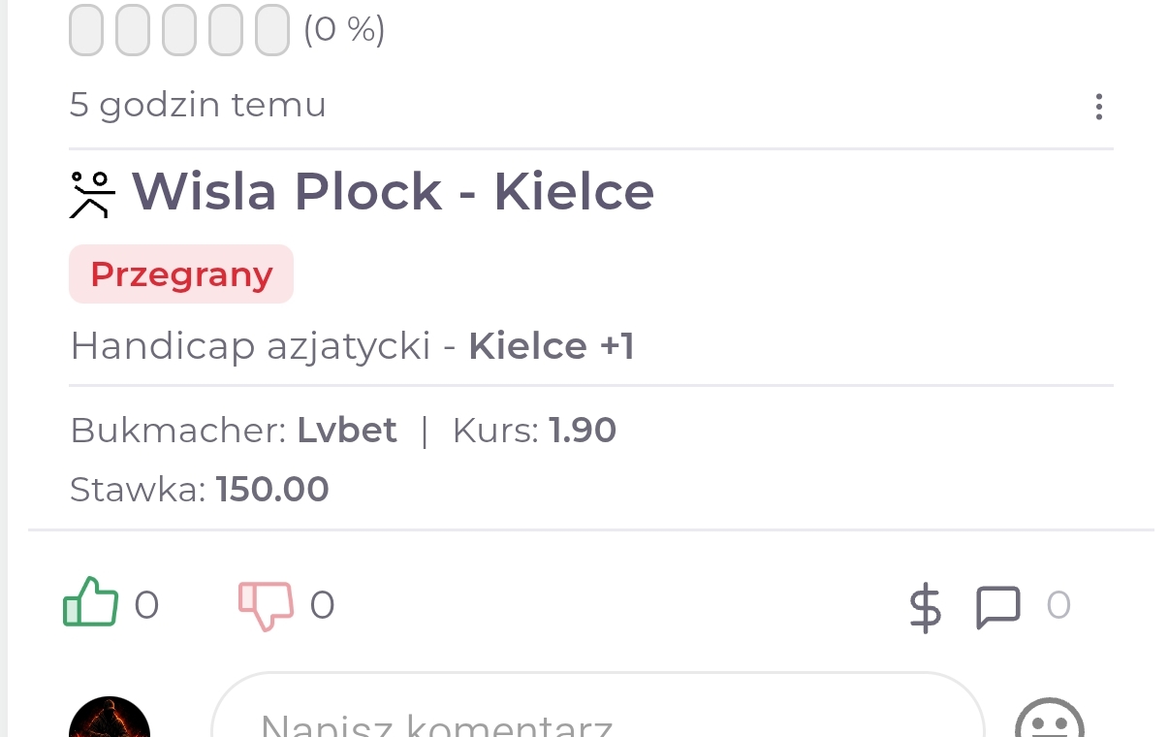Open the emoji picker smiley icon

pyautogui.click(x=1048, y=722)
